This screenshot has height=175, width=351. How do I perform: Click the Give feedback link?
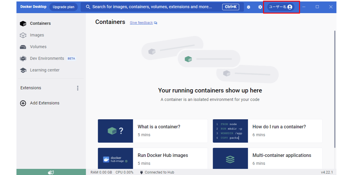141,23
